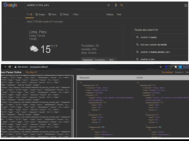Clear the search query with the X icon
The image size is (189, 141).
(x=108, y=5)
